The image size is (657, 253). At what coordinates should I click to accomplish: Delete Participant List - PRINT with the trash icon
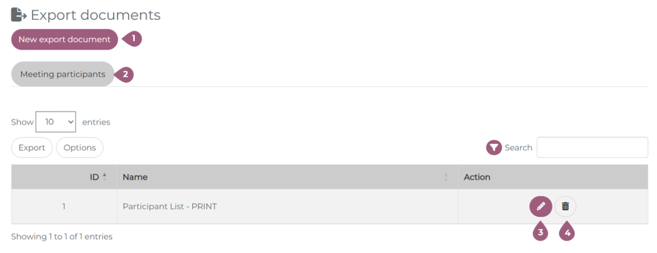point(565,207)
